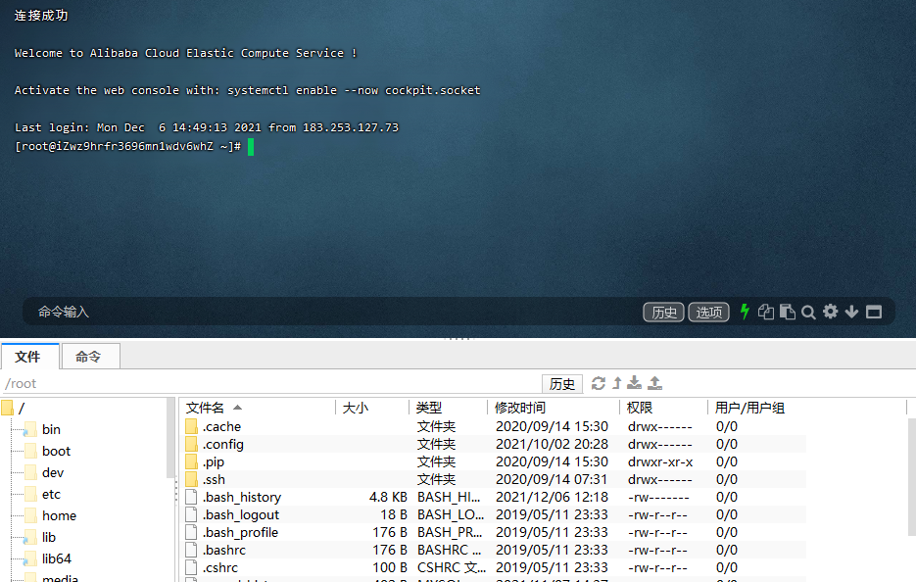Click the copy icon in terminal toolbar

coord(766,312)
